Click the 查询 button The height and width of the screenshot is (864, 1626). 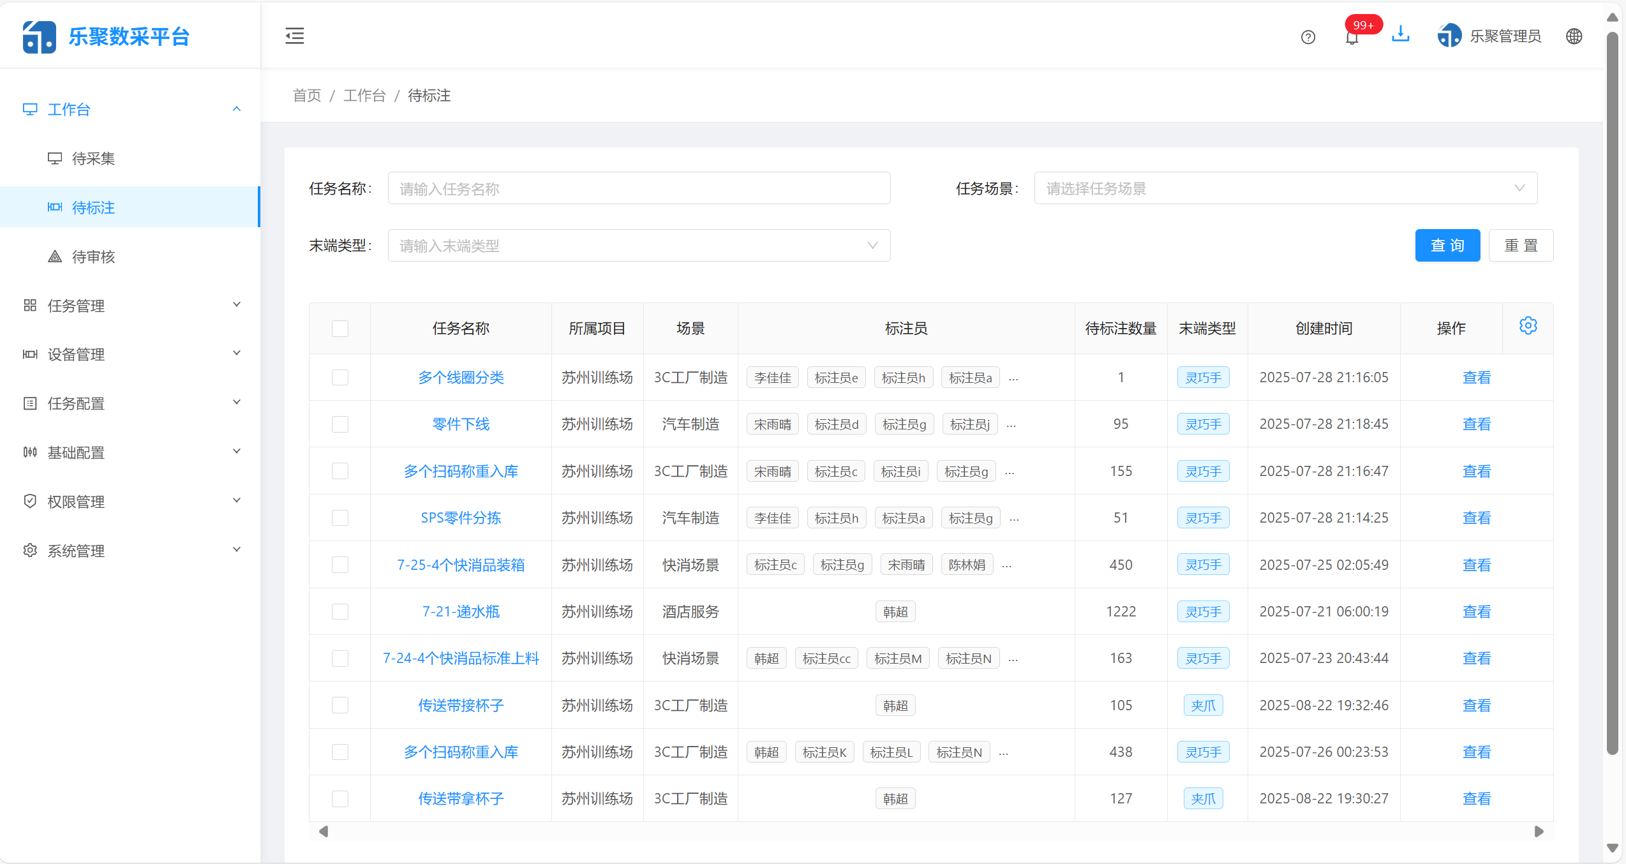[x=1447, y=245]
